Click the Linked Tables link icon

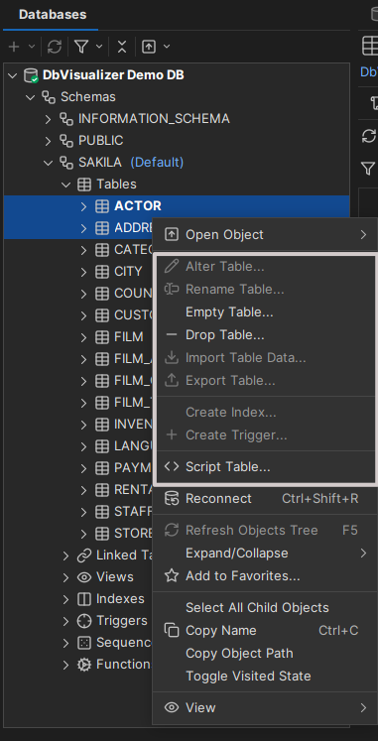click(83, 556)
